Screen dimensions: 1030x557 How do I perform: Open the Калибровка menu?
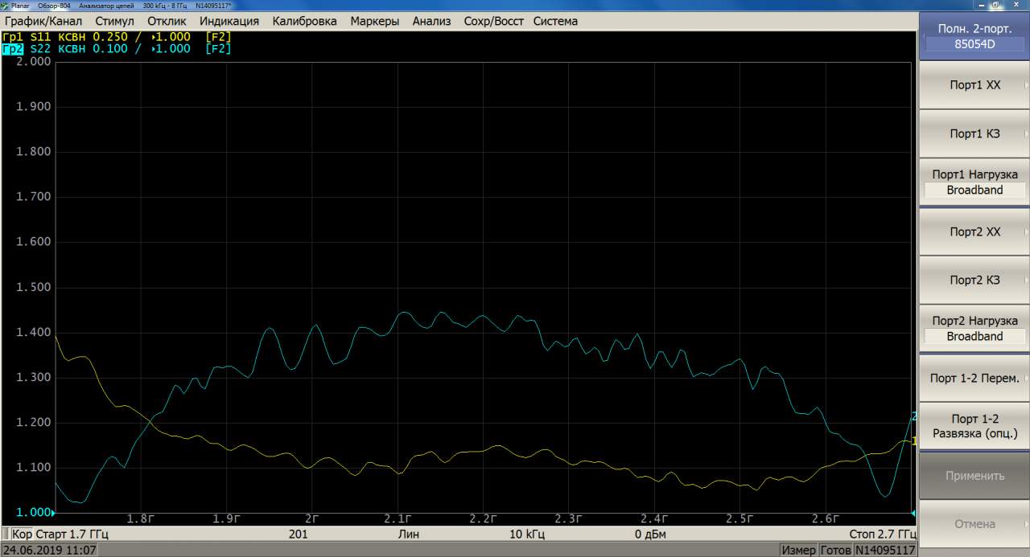tap(304, 21)
